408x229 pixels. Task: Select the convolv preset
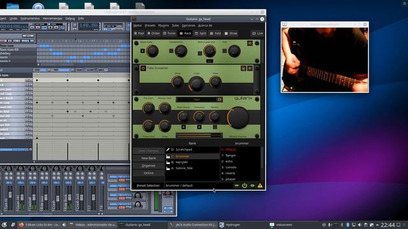(x=240, y=167)
